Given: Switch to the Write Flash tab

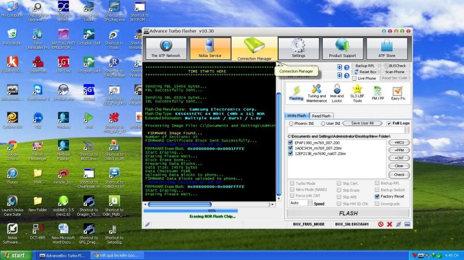Looking at the screenshot, I should coord(297,115).
